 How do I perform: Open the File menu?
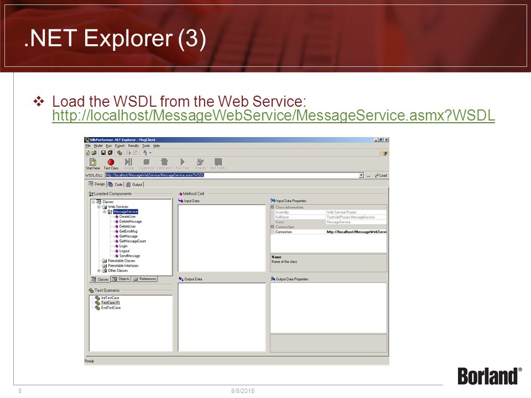(88, 146)
